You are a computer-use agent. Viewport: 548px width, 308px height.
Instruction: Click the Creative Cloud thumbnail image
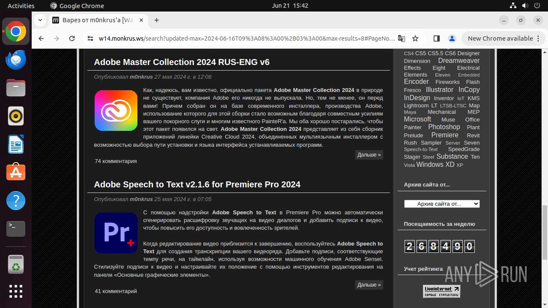(x=116, y=110)
